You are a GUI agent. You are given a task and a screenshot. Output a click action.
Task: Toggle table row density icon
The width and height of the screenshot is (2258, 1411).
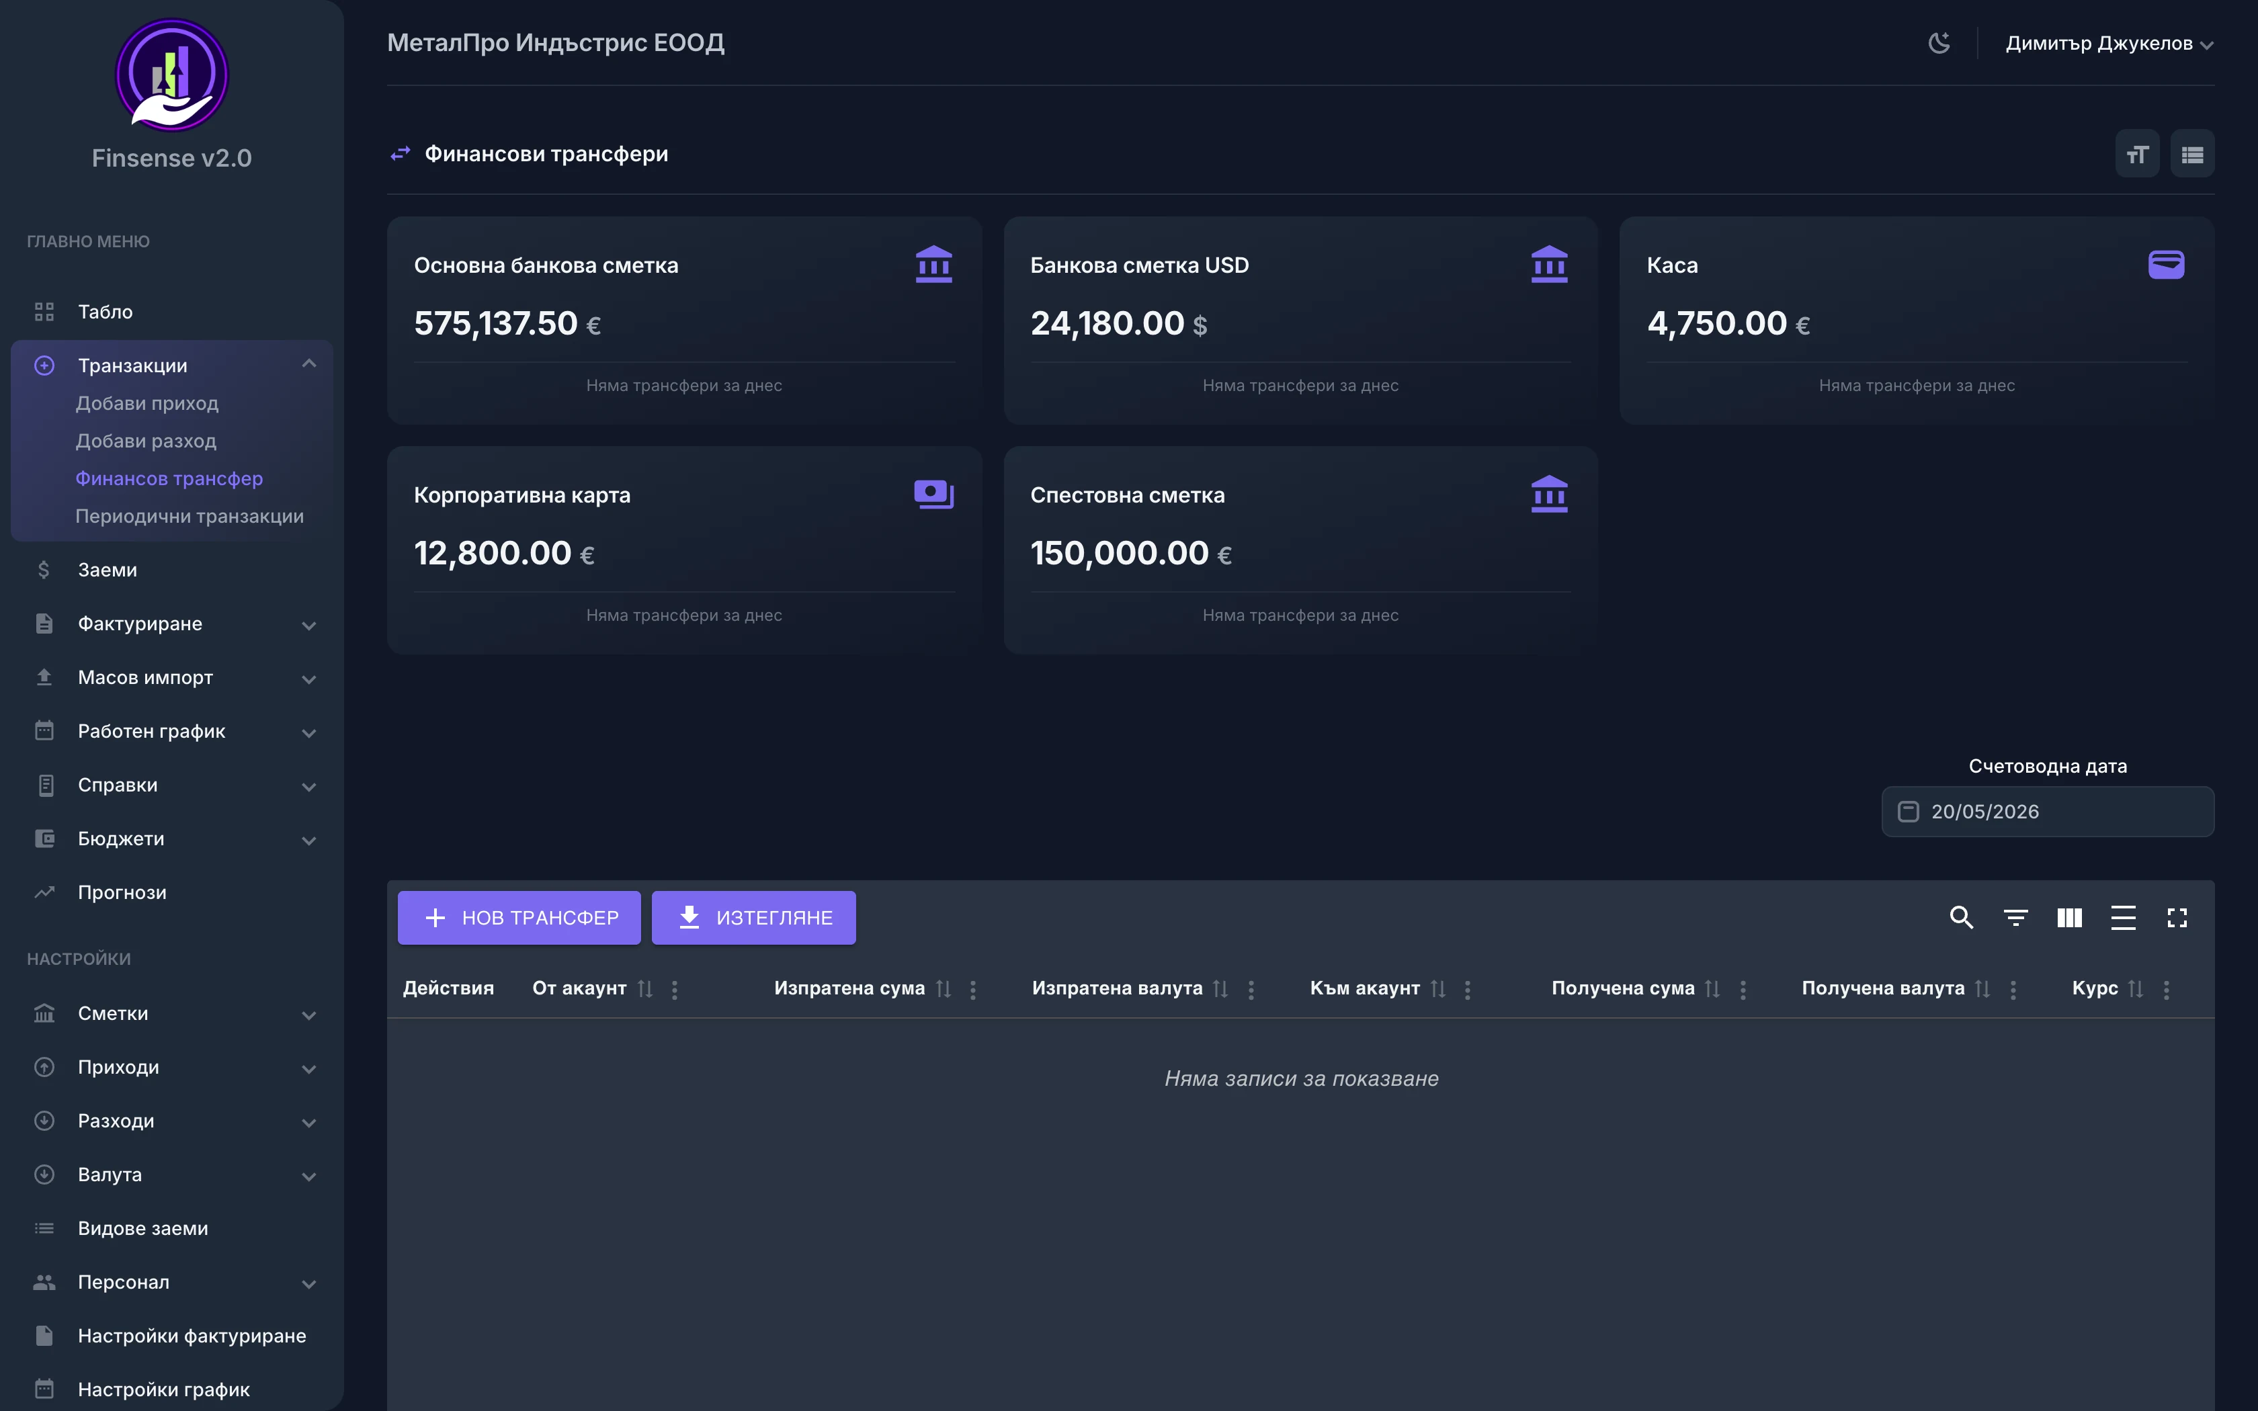tap(2123, 917)
